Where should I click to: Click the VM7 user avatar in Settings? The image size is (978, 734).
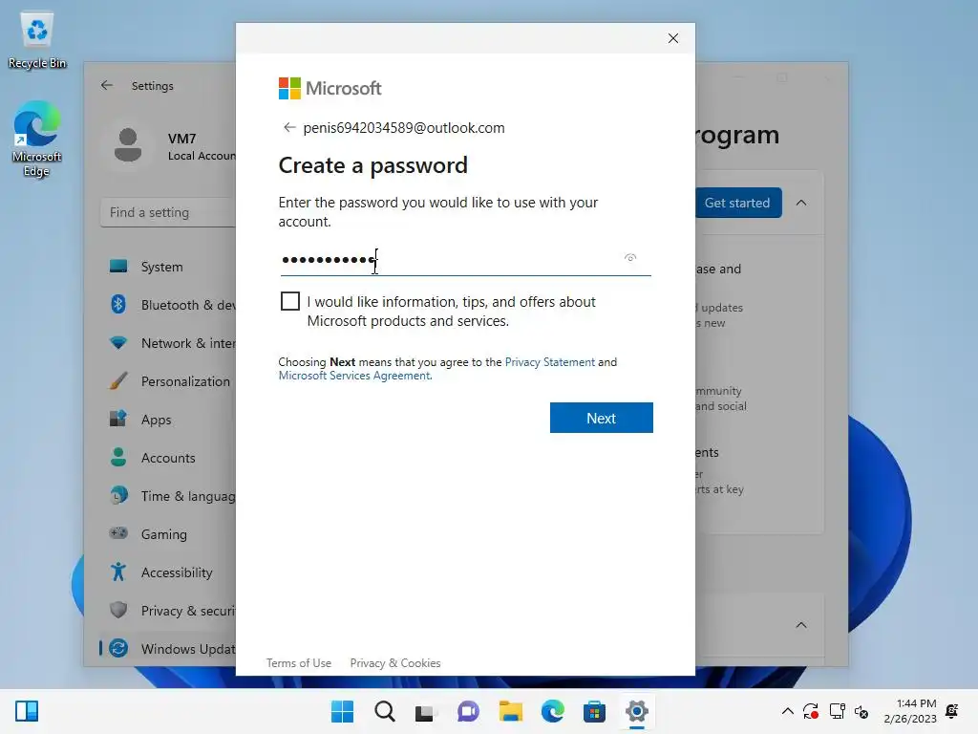point(128,145)
